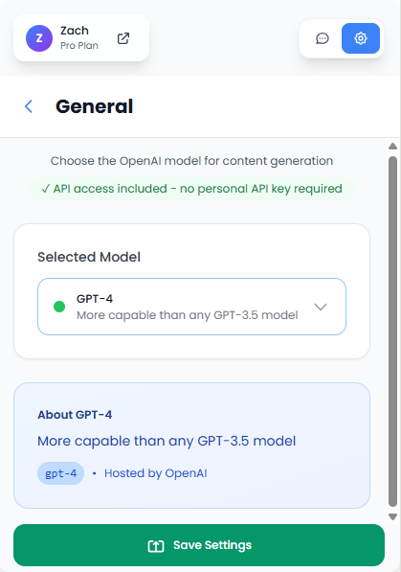Screen dimensions: 401x572
Task: Click the purple Z avatar
Action: pos(39,38)
